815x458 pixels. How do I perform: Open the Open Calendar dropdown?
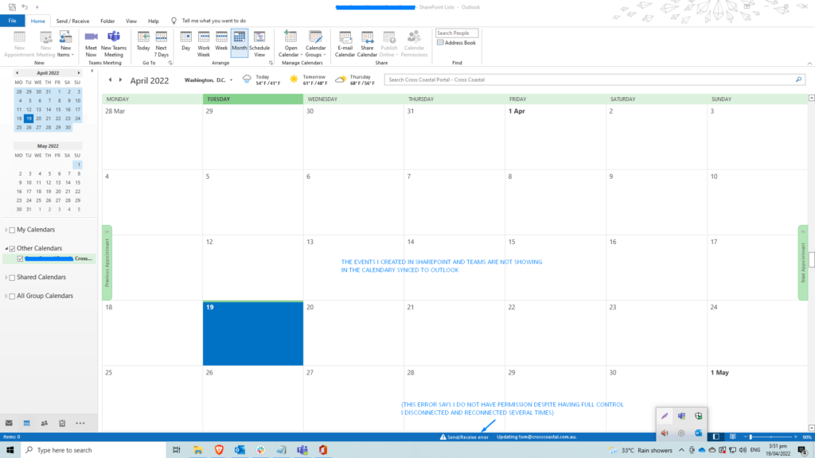point(290,44)
